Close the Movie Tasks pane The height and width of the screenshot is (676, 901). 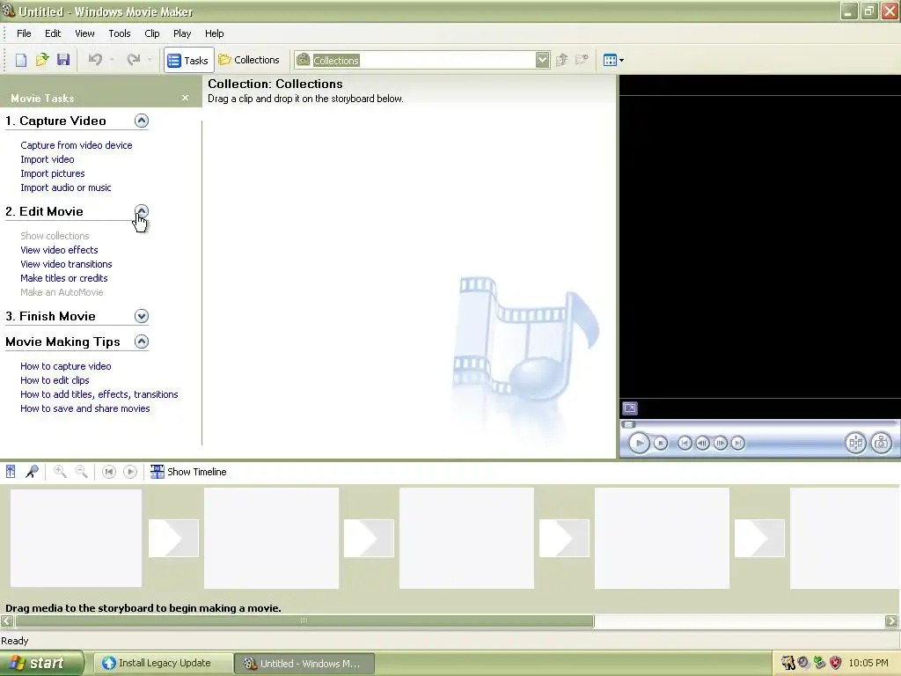pyautogui.click(x=185, y=98)
